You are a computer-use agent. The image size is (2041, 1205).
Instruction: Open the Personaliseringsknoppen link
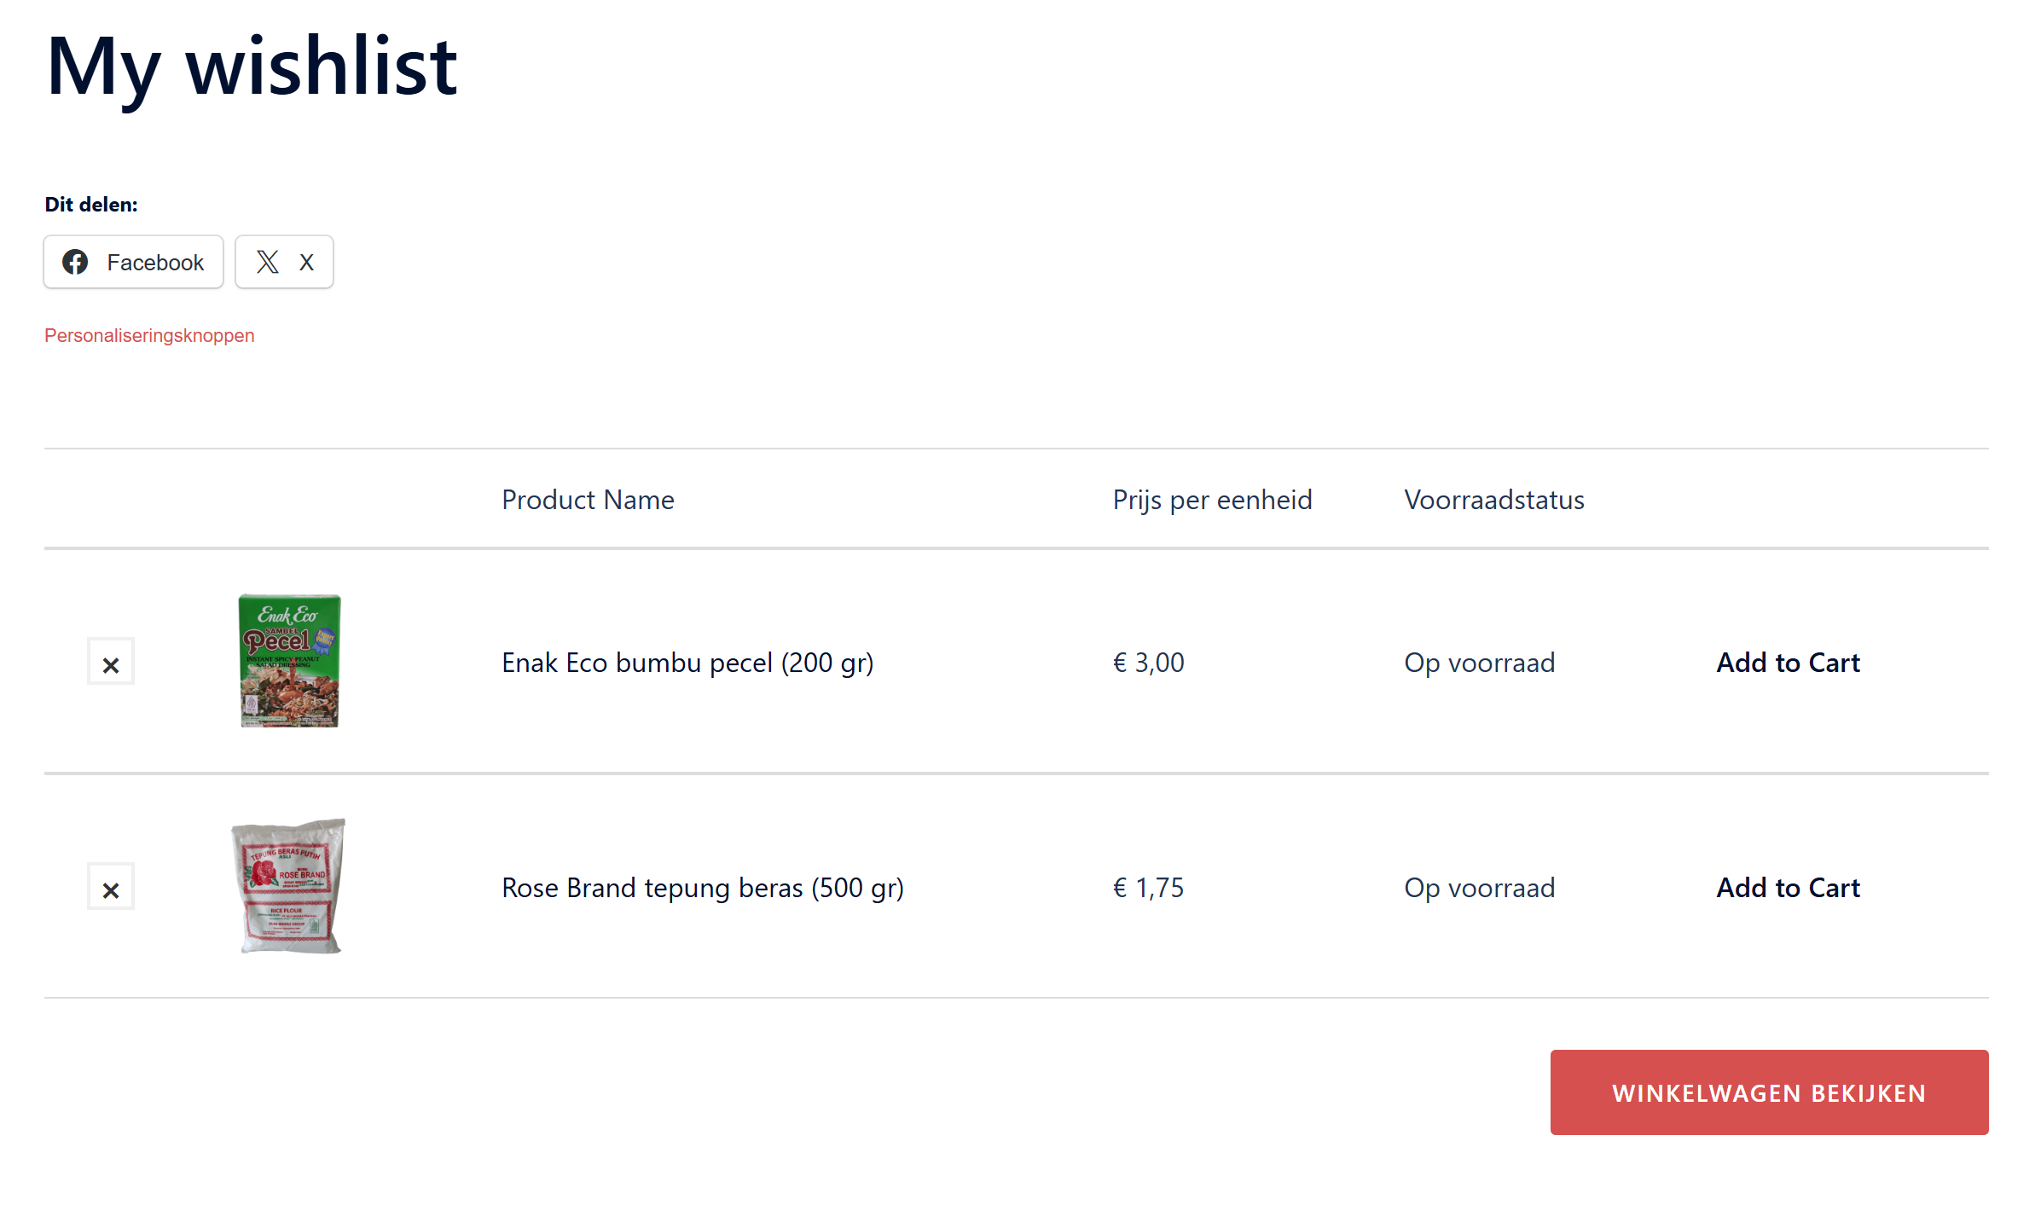pyautogui.click(x=149, y=335)
